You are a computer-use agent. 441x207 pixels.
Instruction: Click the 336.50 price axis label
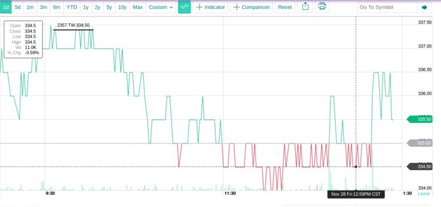(425, 70)
